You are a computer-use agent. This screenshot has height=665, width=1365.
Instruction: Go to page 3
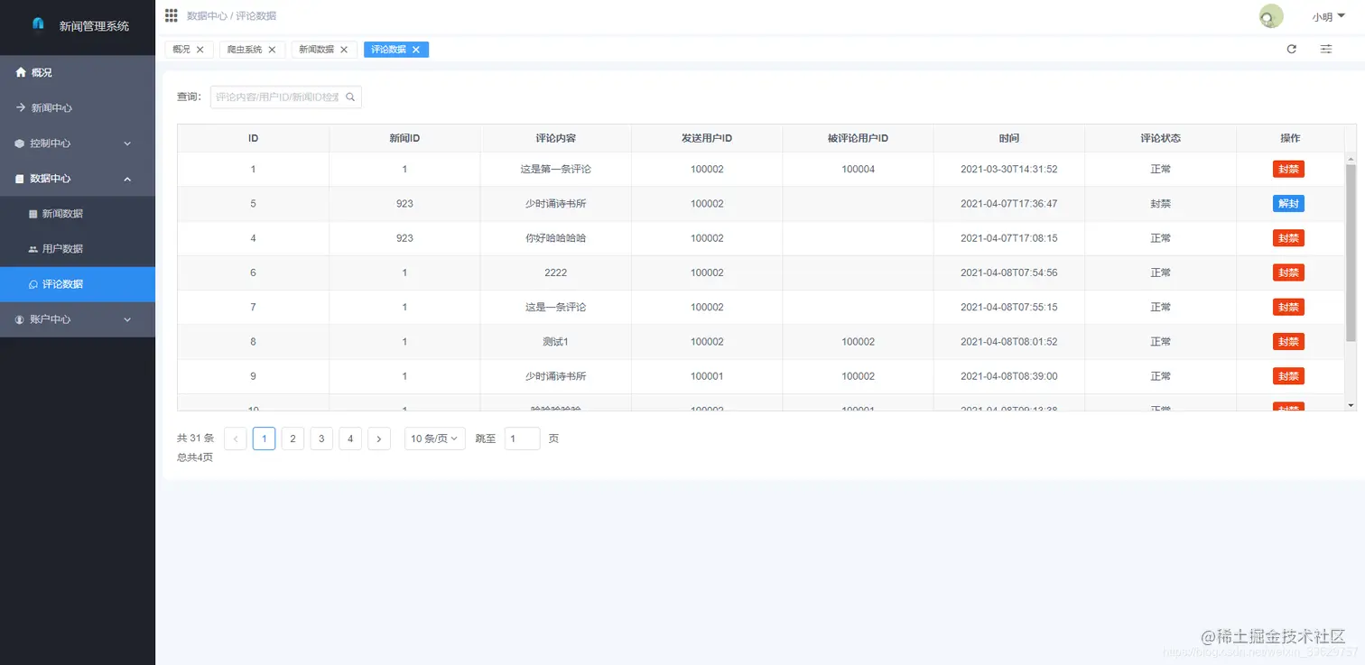(321, 439)
